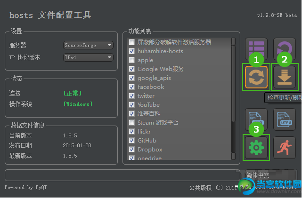Open the IP 协议版本 IPv4 dropdown

pos(88,57)
